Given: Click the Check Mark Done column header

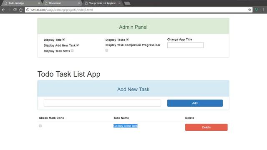Looking at the screenshot, I should tap(51, 118).
